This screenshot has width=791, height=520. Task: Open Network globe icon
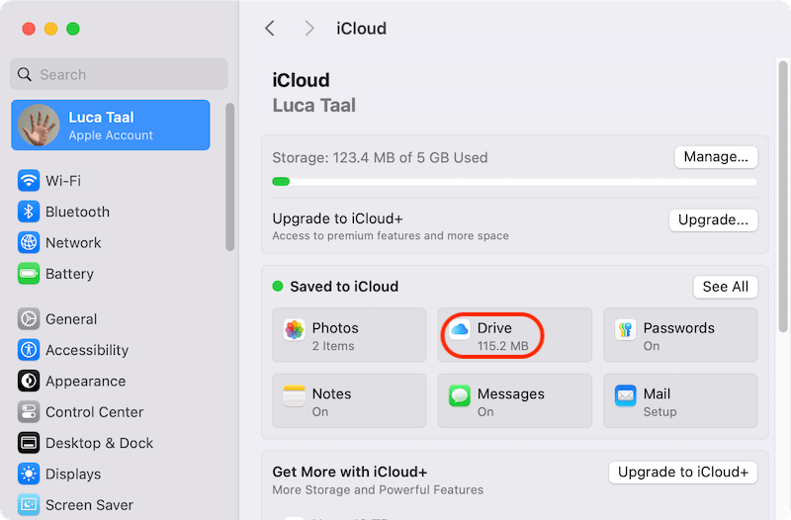(29, 242)
